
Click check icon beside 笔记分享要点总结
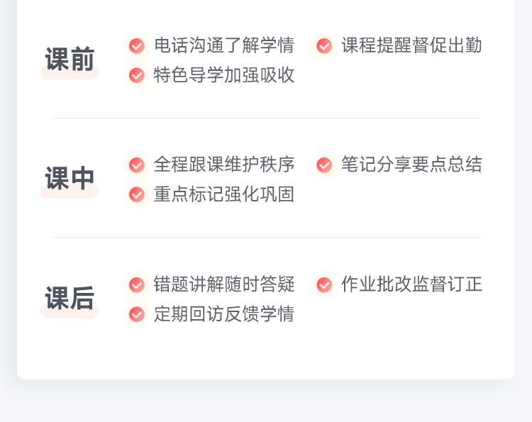324,165
